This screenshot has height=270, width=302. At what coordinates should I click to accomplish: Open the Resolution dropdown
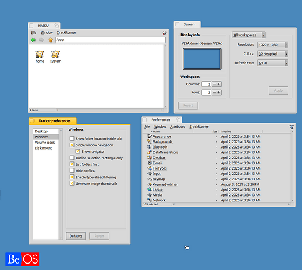point(273,45)
